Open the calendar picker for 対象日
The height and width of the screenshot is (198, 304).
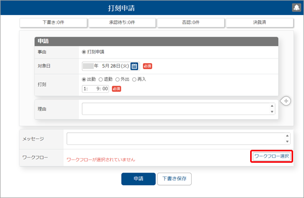[x=134, y=66]
